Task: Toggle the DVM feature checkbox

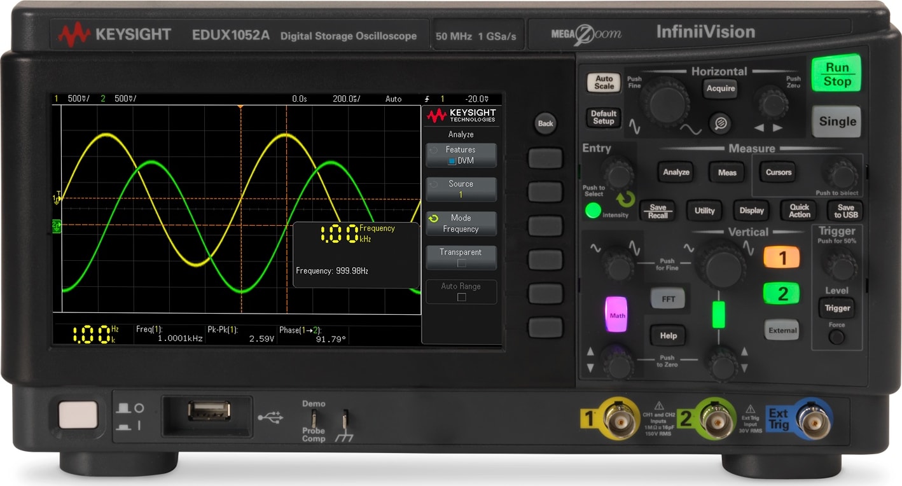Action: tap(452, 162)
